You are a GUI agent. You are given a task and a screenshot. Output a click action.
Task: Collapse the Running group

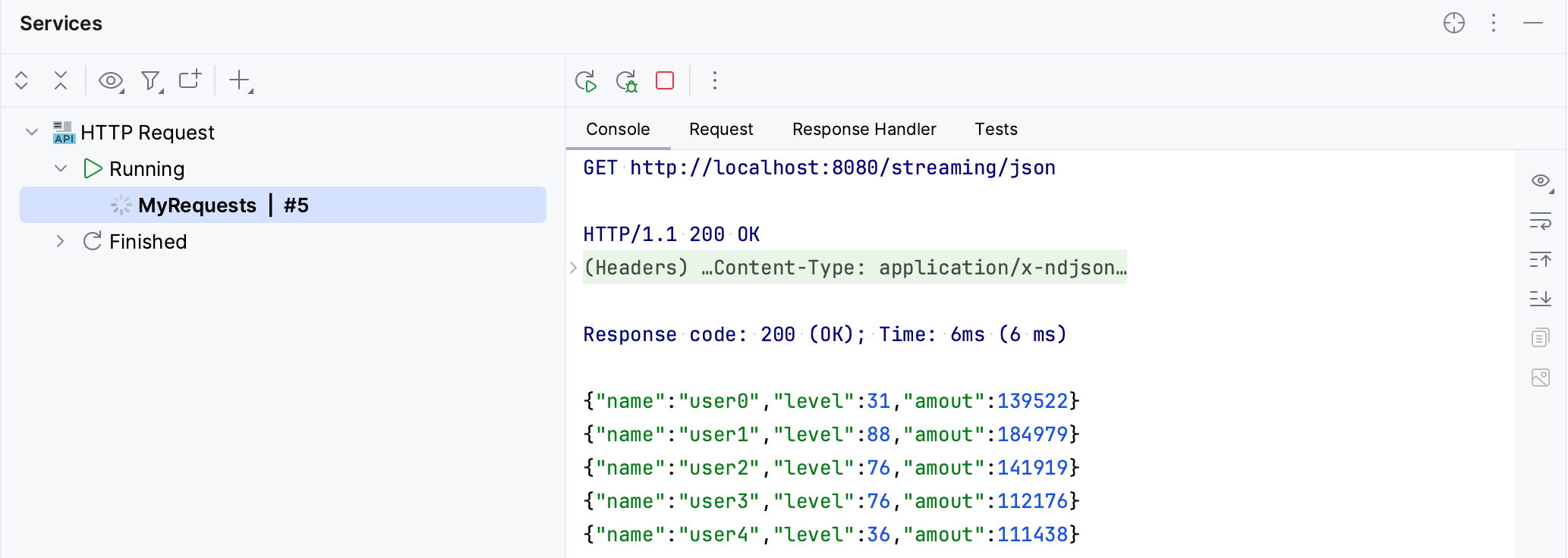click(61, 168)
